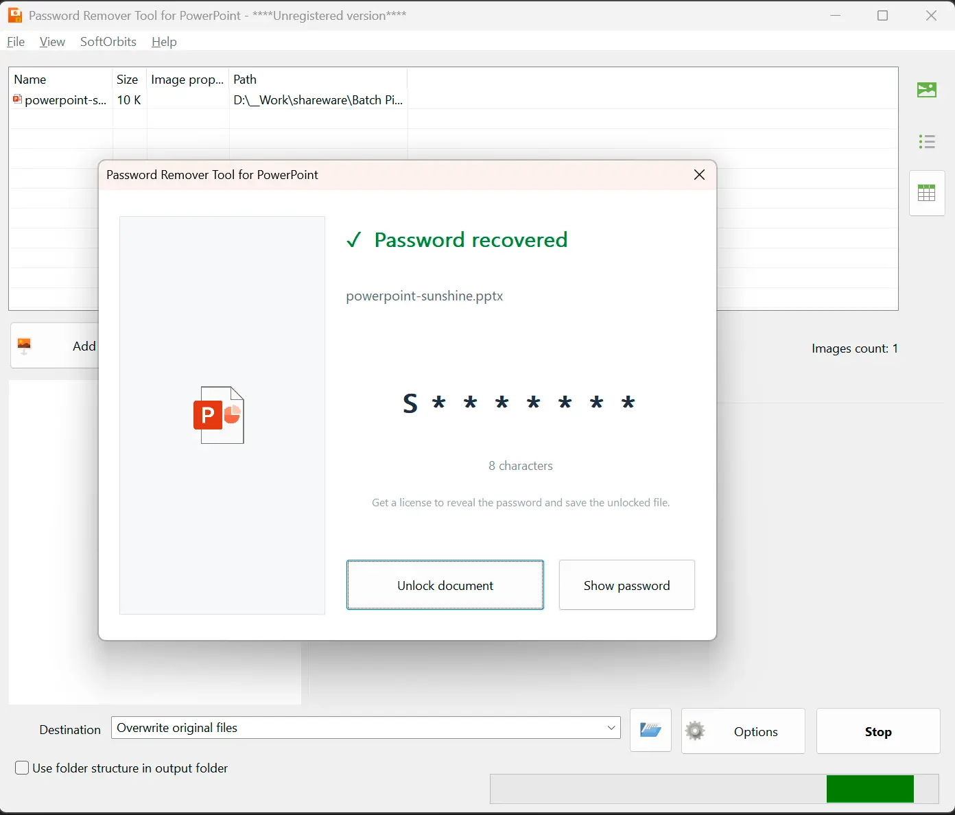The height and width of the screenshot is (815, 955).
Task: Select the powerpoint-s... file row name
Action: (x=65, y=100)
